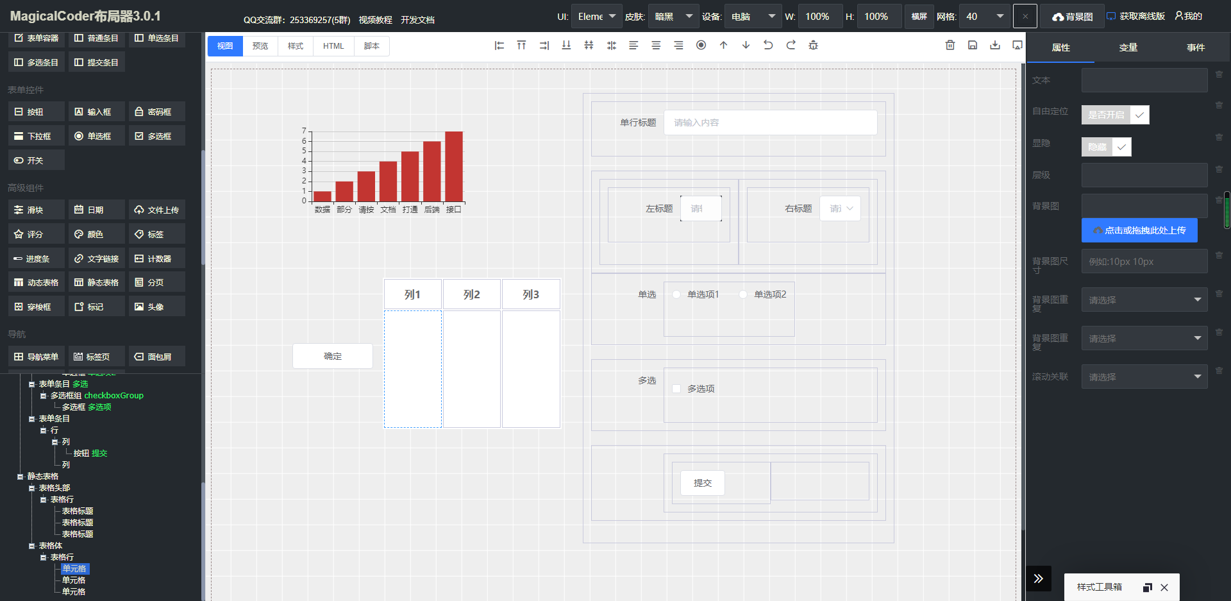Image resolution: width=1231 pixels, height=601 pixels.
Task: Open the 背景图重复 dropdown in properties panel
Action: tap(1144, 300)
